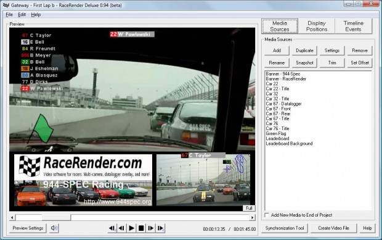Click the '67 C Taylor' leaderboard entry
382x240 pixels.
(x=36, y=36)
